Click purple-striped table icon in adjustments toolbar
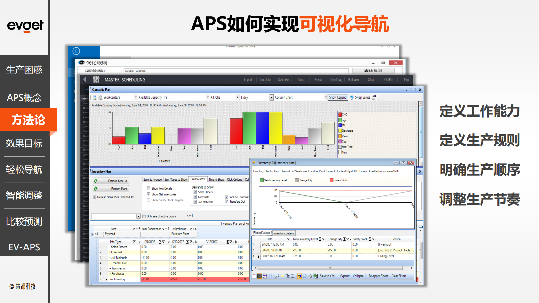 click(265, 276)
